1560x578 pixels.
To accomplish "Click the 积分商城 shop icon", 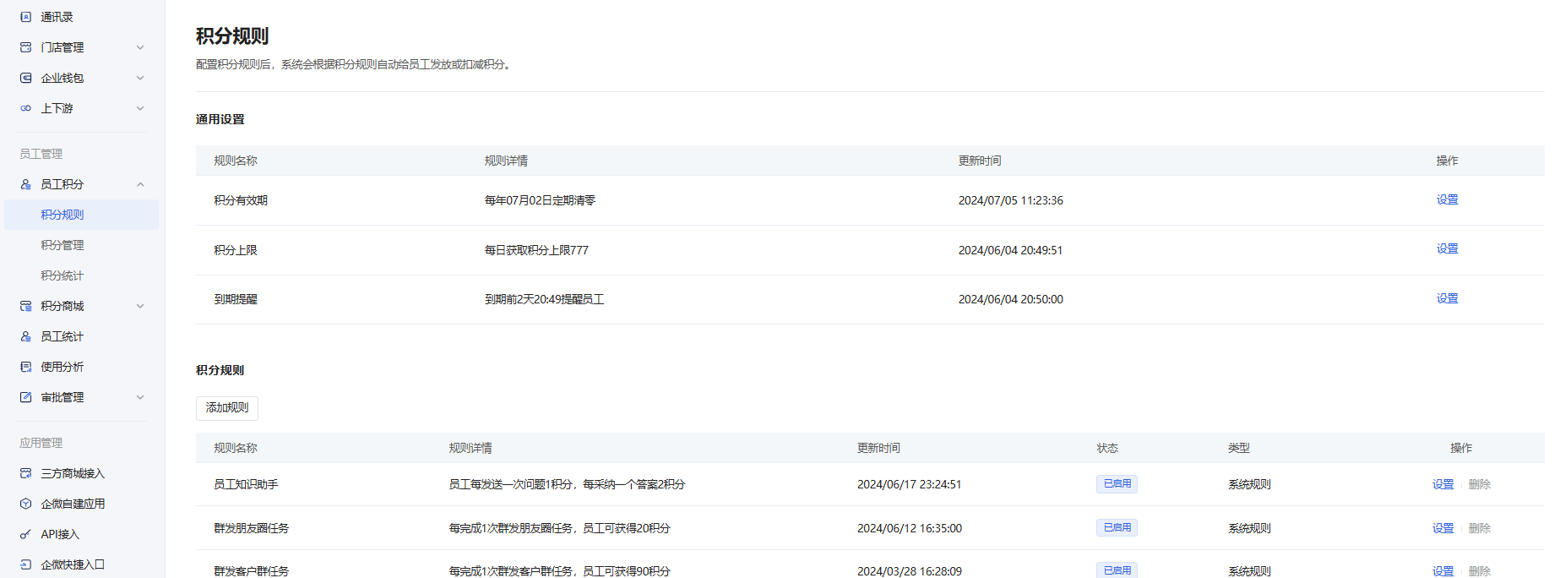I will (26, 306).
